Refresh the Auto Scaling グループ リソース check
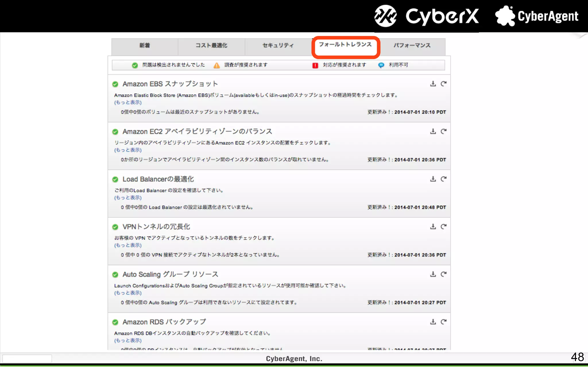 pyautogui.click(x=444, y=274)
